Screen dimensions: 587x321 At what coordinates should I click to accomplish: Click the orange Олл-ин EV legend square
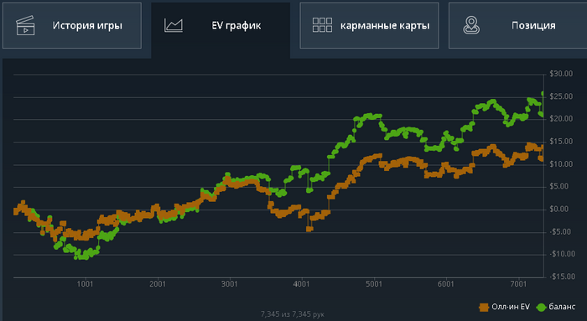click(484, 308)
